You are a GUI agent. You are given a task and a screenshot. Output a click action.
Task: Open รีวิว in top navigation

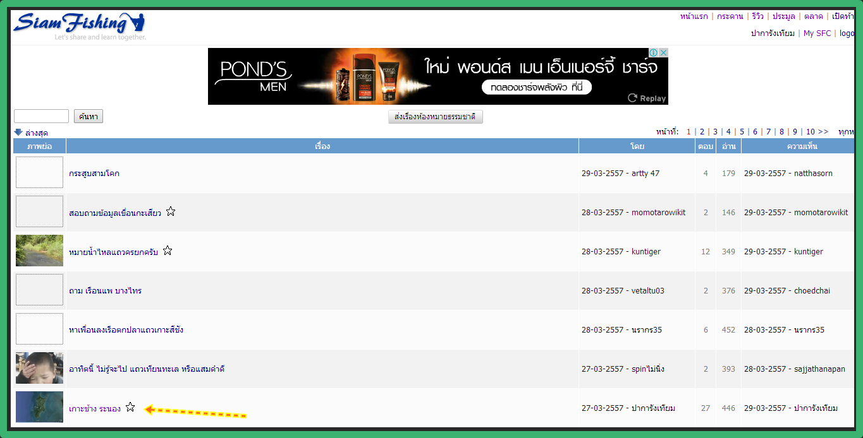click(x=758, y=16)
